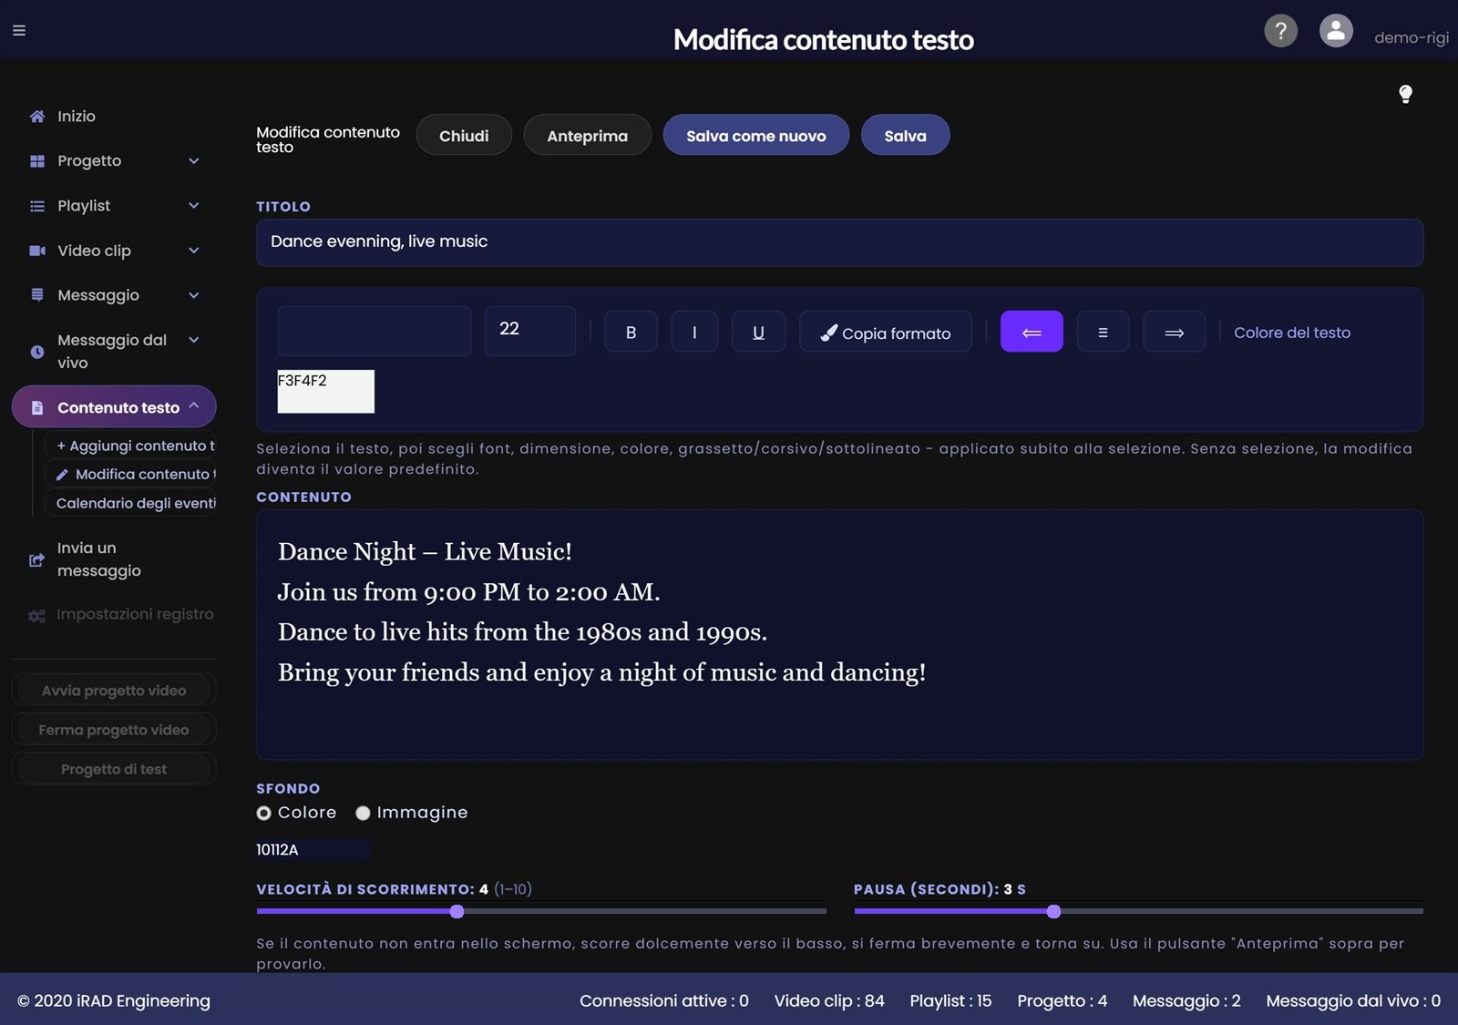Click the Playlist list icon
The height and width of the screenshot is (1025, 1458).
tap(37, 206)
